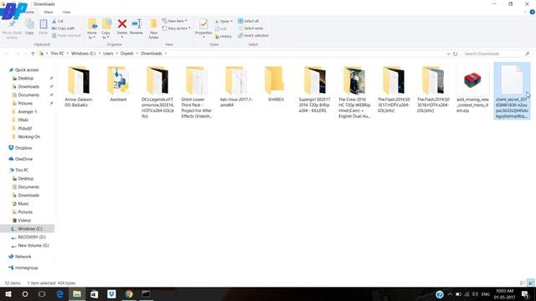This screenshot has height=301, width=536.
Task: Click Copy path in the ribbon
Action: (x=64, y=28)
